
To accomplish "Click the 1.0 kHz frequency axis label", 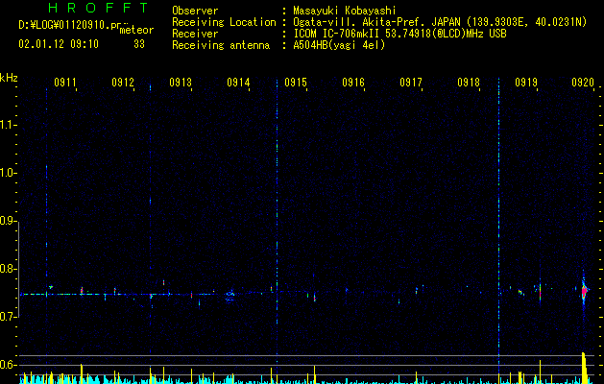I will tap(9, 173).
